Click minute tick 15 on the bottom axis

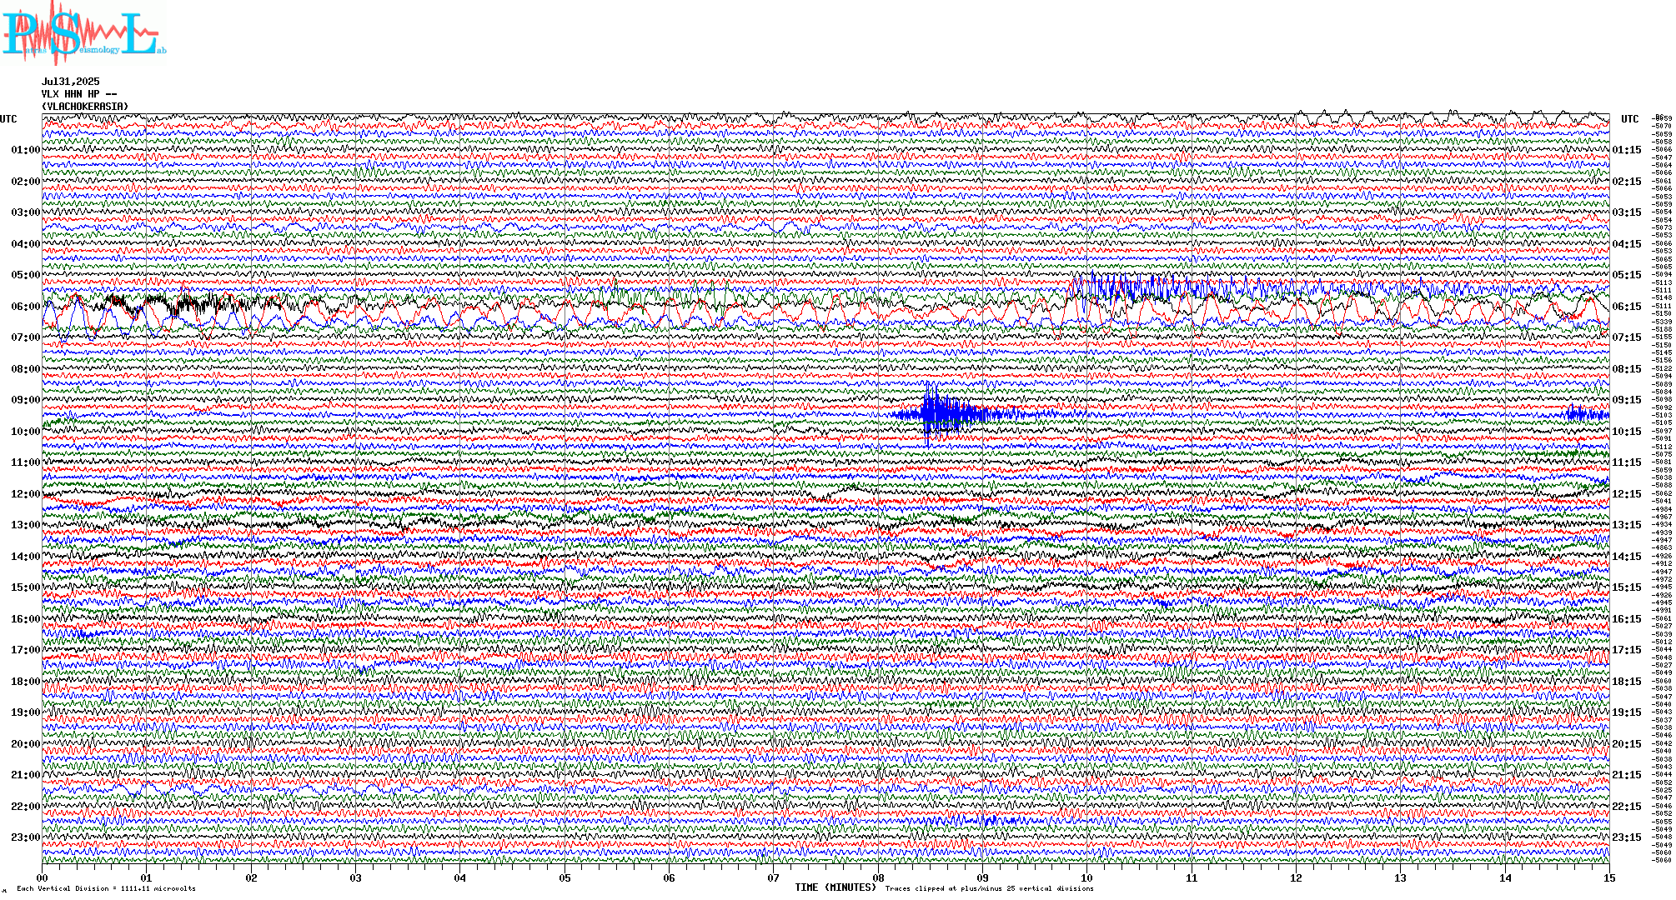tap(1609, 877)
